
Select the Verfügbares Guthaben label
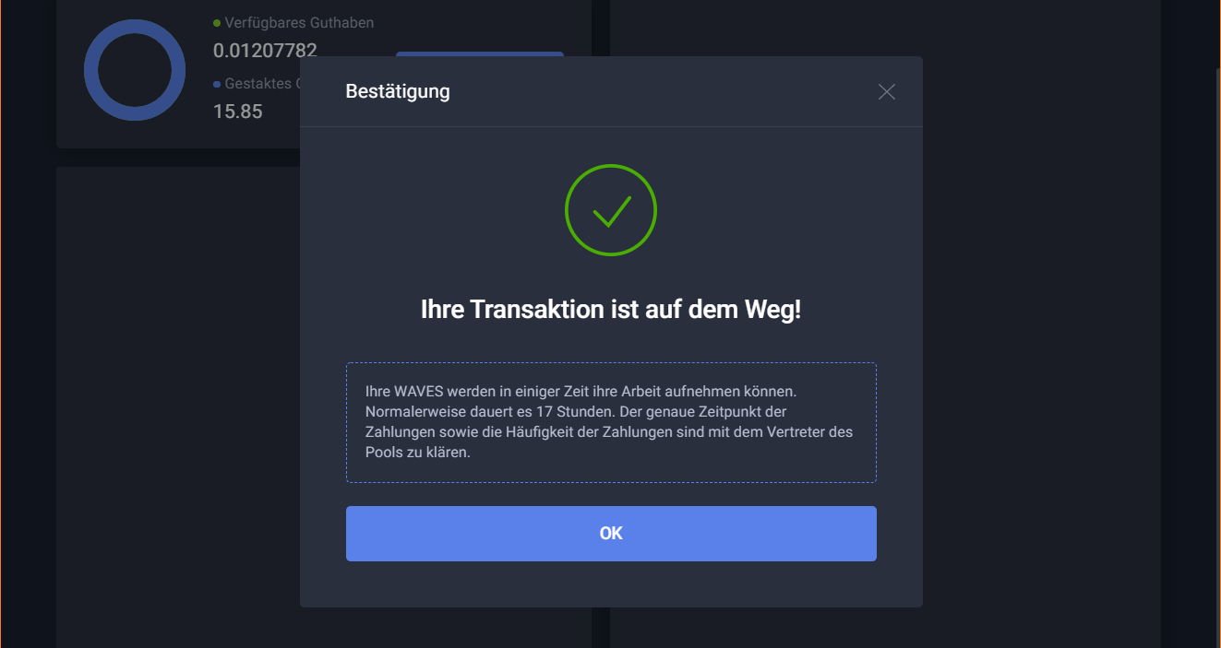(299, 22)
